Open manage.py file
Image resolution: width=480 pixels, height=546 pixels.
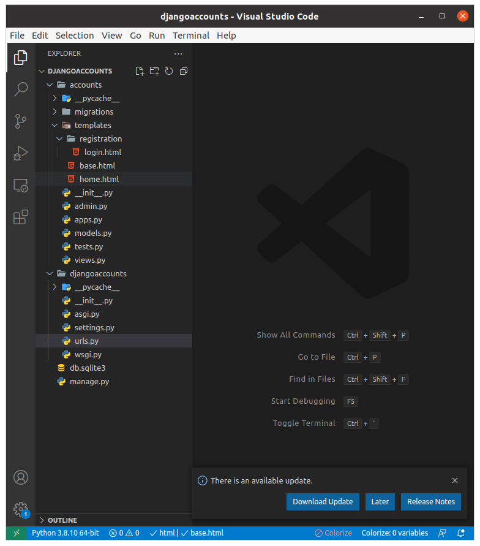tap(114, 381)
